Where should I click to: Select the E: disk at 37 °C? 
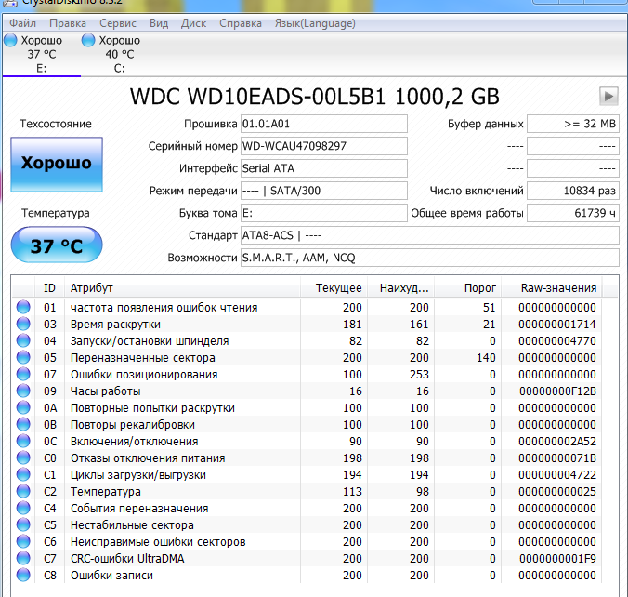click(x=41, y=54)
